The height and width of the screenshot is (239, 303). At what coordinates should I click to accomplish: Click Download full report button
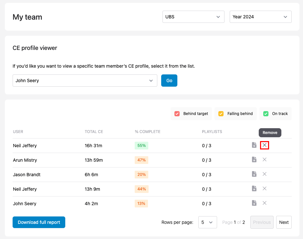[x=39, y=222]
